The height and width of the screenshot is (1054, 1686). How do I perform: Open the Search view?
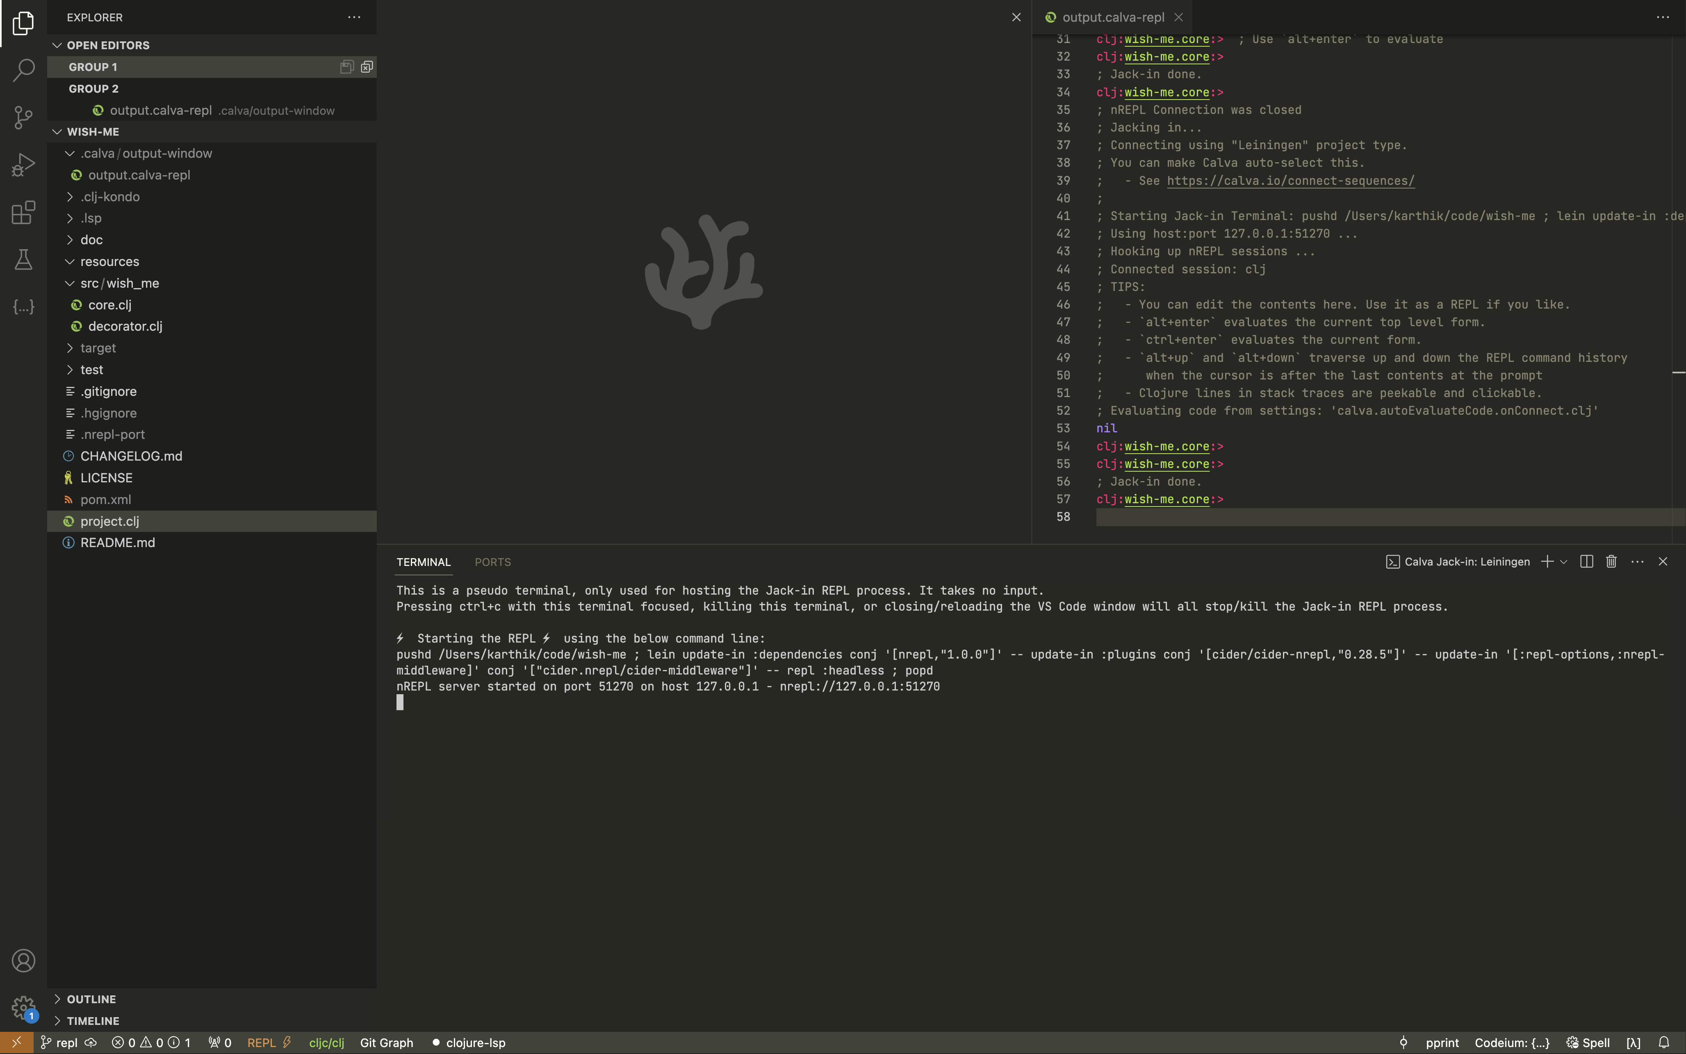point(23,70)
